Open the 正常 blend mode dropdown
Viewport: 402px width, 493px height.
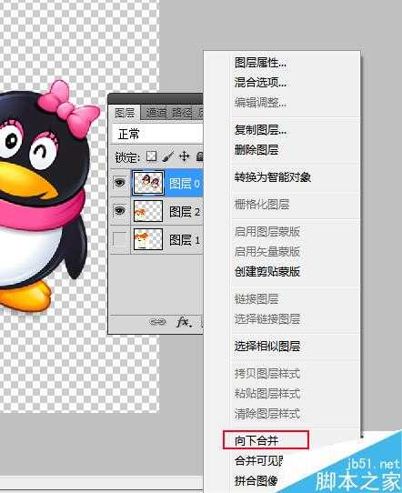click(x=157, y=134)
